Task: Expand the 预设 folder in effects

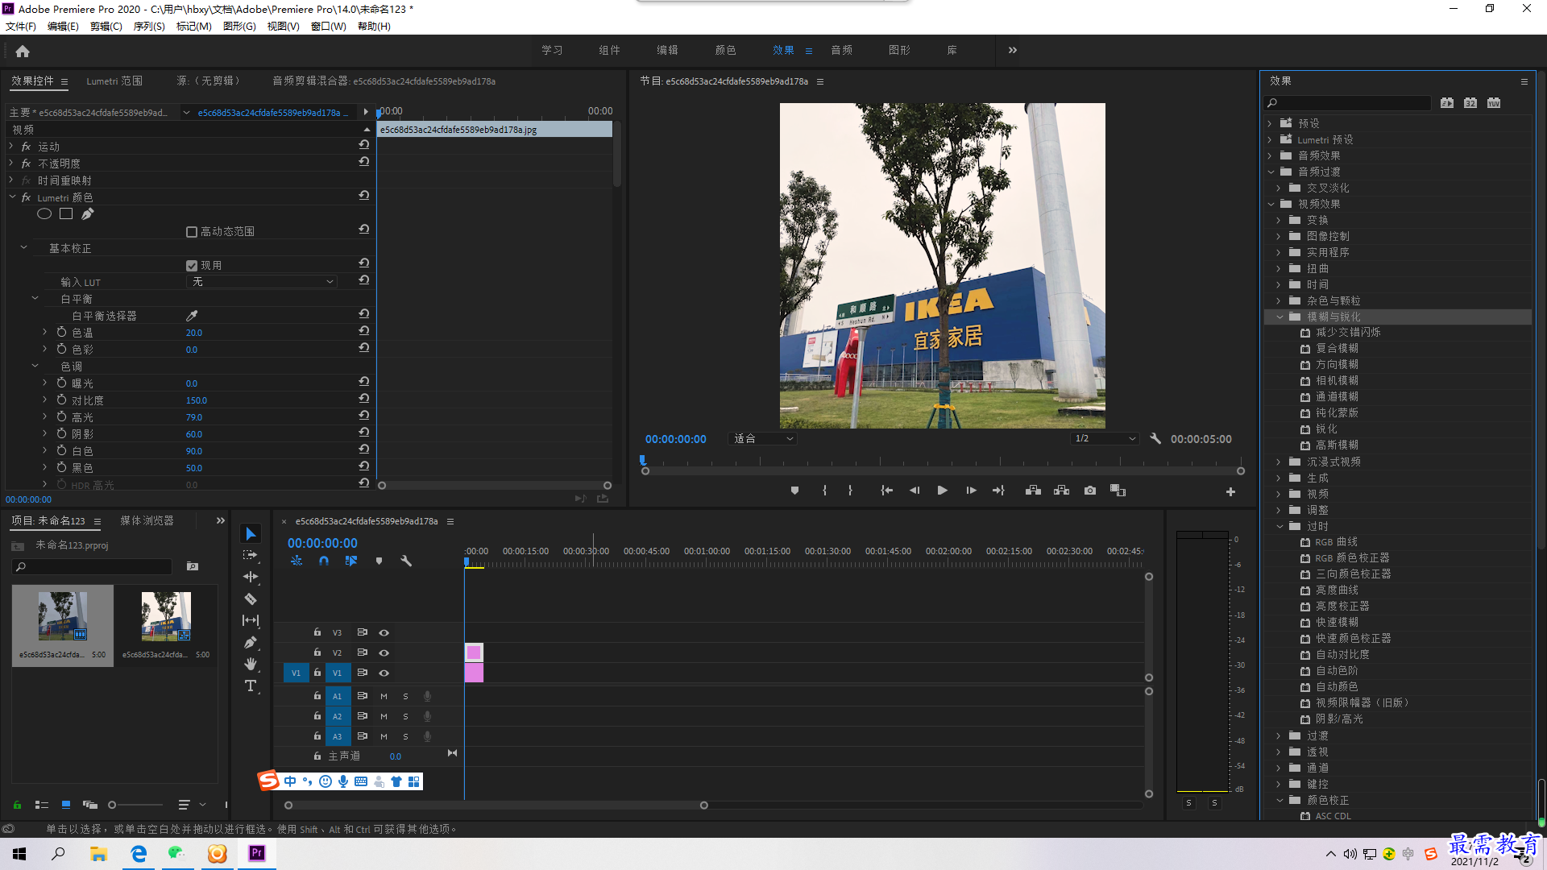Action: [1270, 123]
